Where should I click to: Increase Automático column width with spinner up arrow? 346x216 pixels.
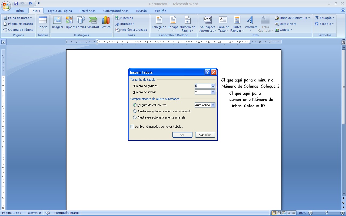click(x=213, y=104)
